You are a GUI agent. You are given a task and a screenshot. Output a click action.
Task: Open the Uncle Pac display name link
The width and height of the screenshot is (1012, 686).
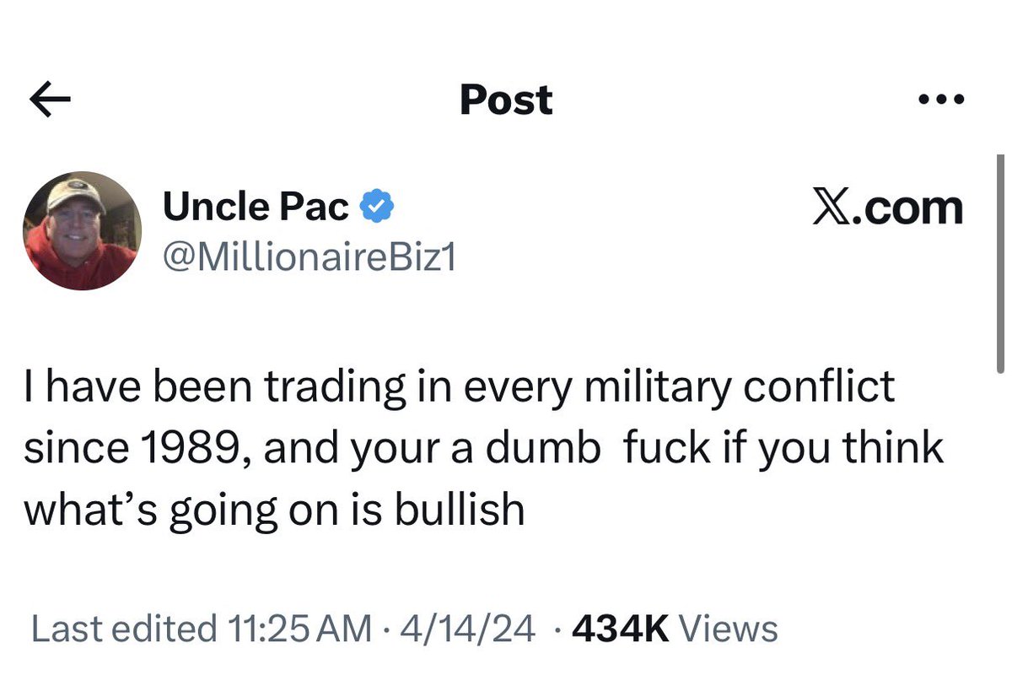(256, 206)
